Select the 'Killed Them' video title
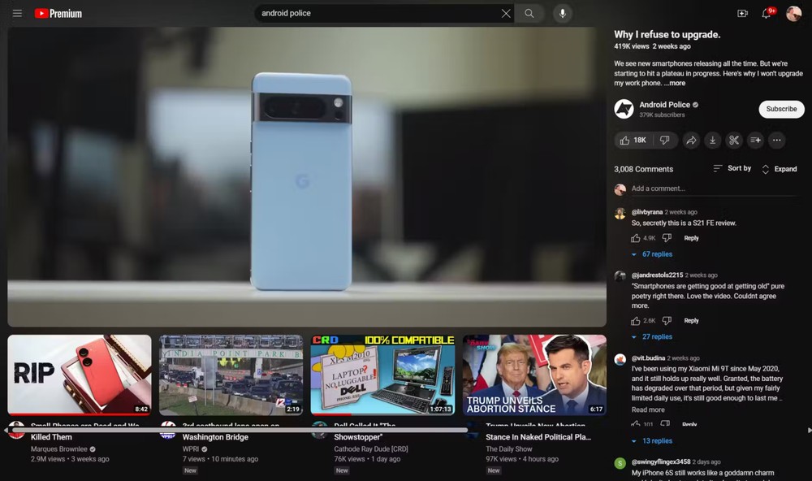This screenshot has width=812, height=481. [x=51, y=437]
